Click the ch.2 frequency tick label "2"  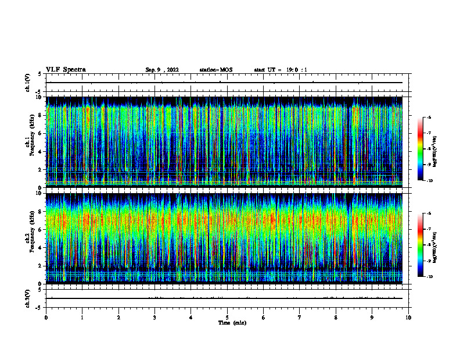point(41,266)
